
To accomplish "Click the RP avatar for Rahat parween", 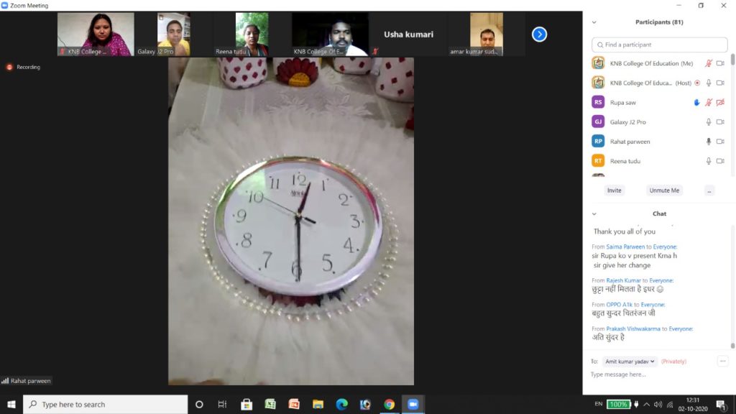I will click(x=598, y=142).
